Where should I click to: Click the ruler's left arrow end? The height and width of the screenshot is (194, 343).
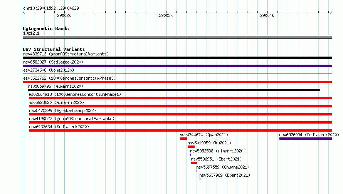click(24, 12)
